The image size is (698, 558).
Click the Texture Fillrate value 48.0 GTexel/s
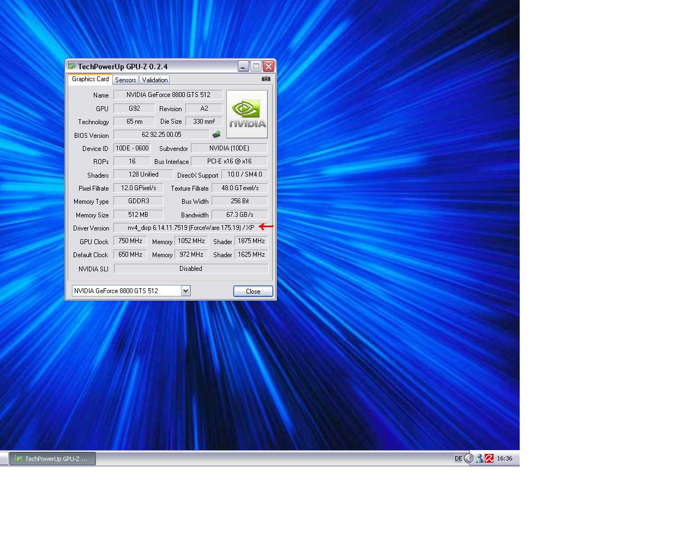pos(240,188)
